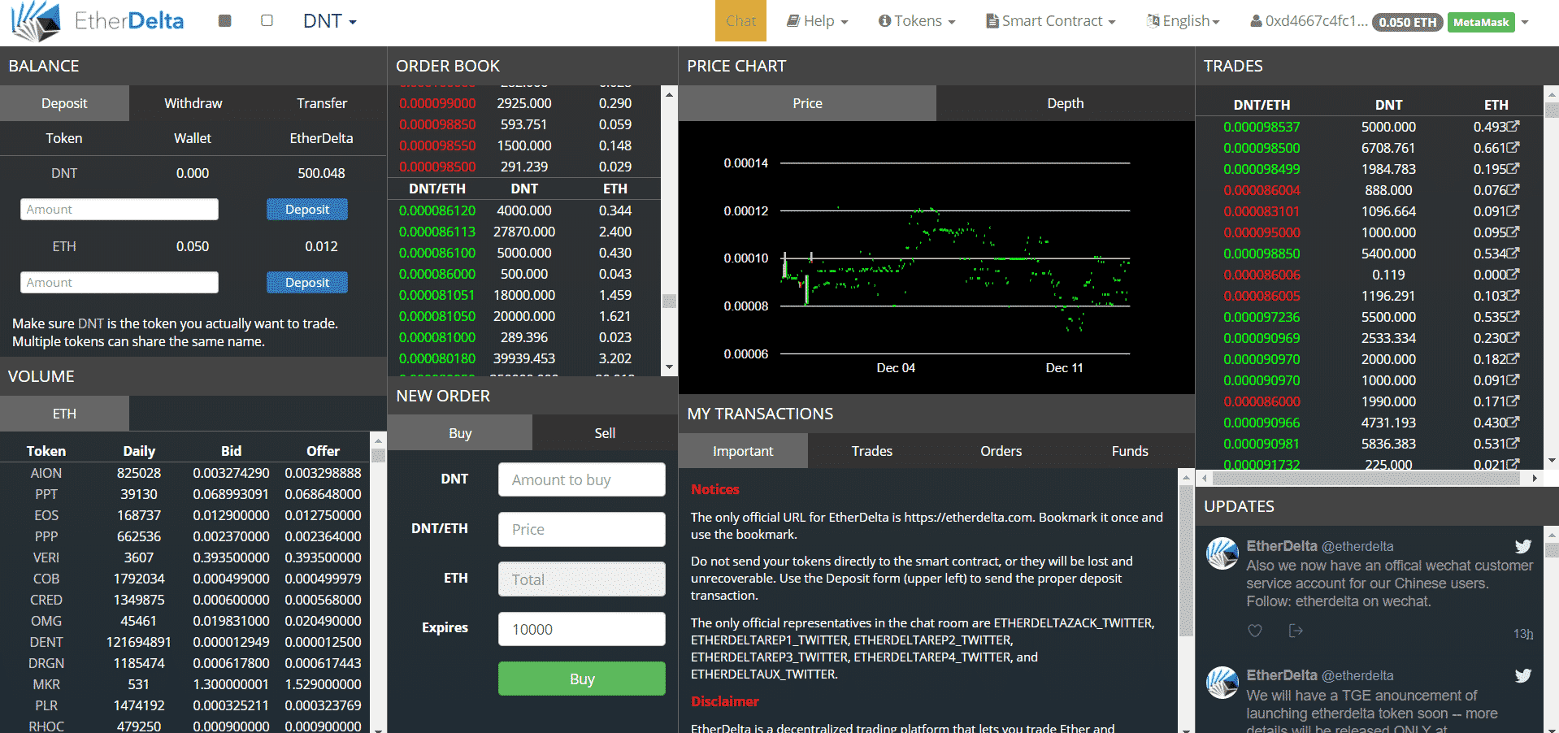
Task: Focus the Amount to buy field
Action: tap(582, 479)
